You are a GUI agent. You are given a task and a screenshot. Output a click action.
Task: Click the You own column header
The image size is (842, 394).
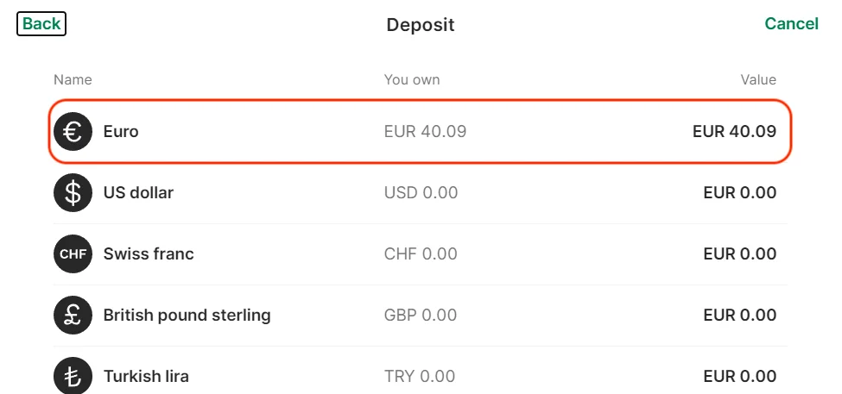click(412, 80)
